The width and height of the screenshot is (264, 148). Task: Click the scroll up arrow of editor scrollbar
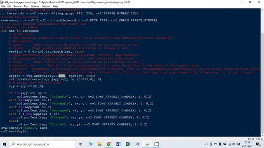[x=262, y=10]
